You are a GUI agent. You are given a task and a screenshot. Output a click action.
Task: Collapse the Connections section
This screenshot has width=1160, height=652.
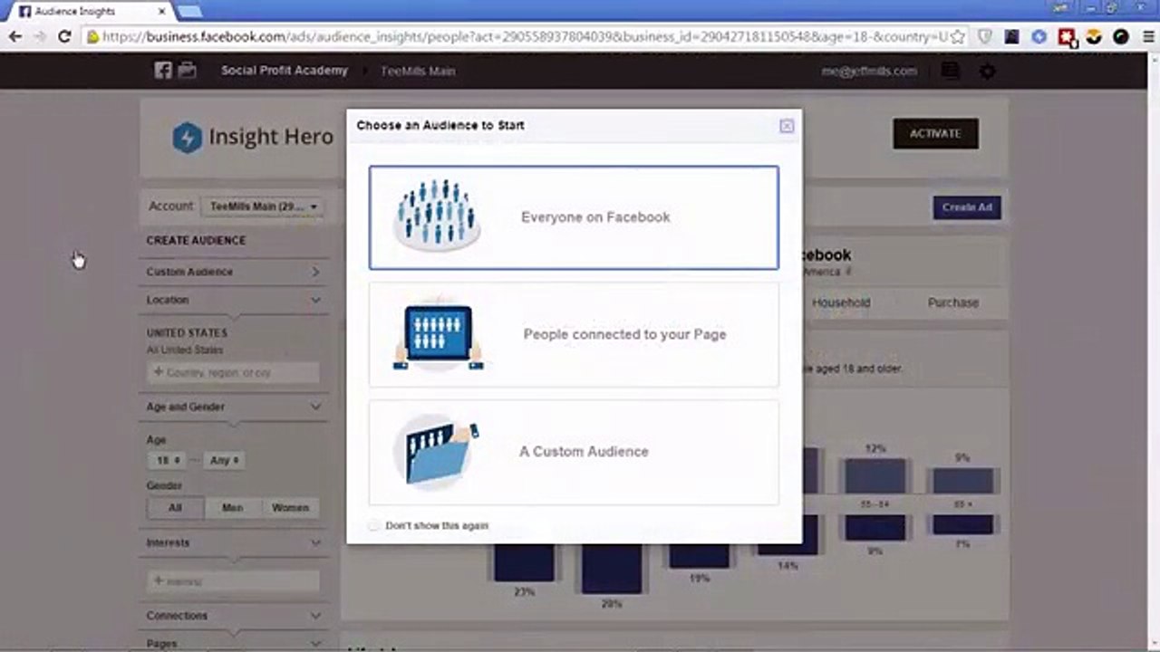point(234,616)
